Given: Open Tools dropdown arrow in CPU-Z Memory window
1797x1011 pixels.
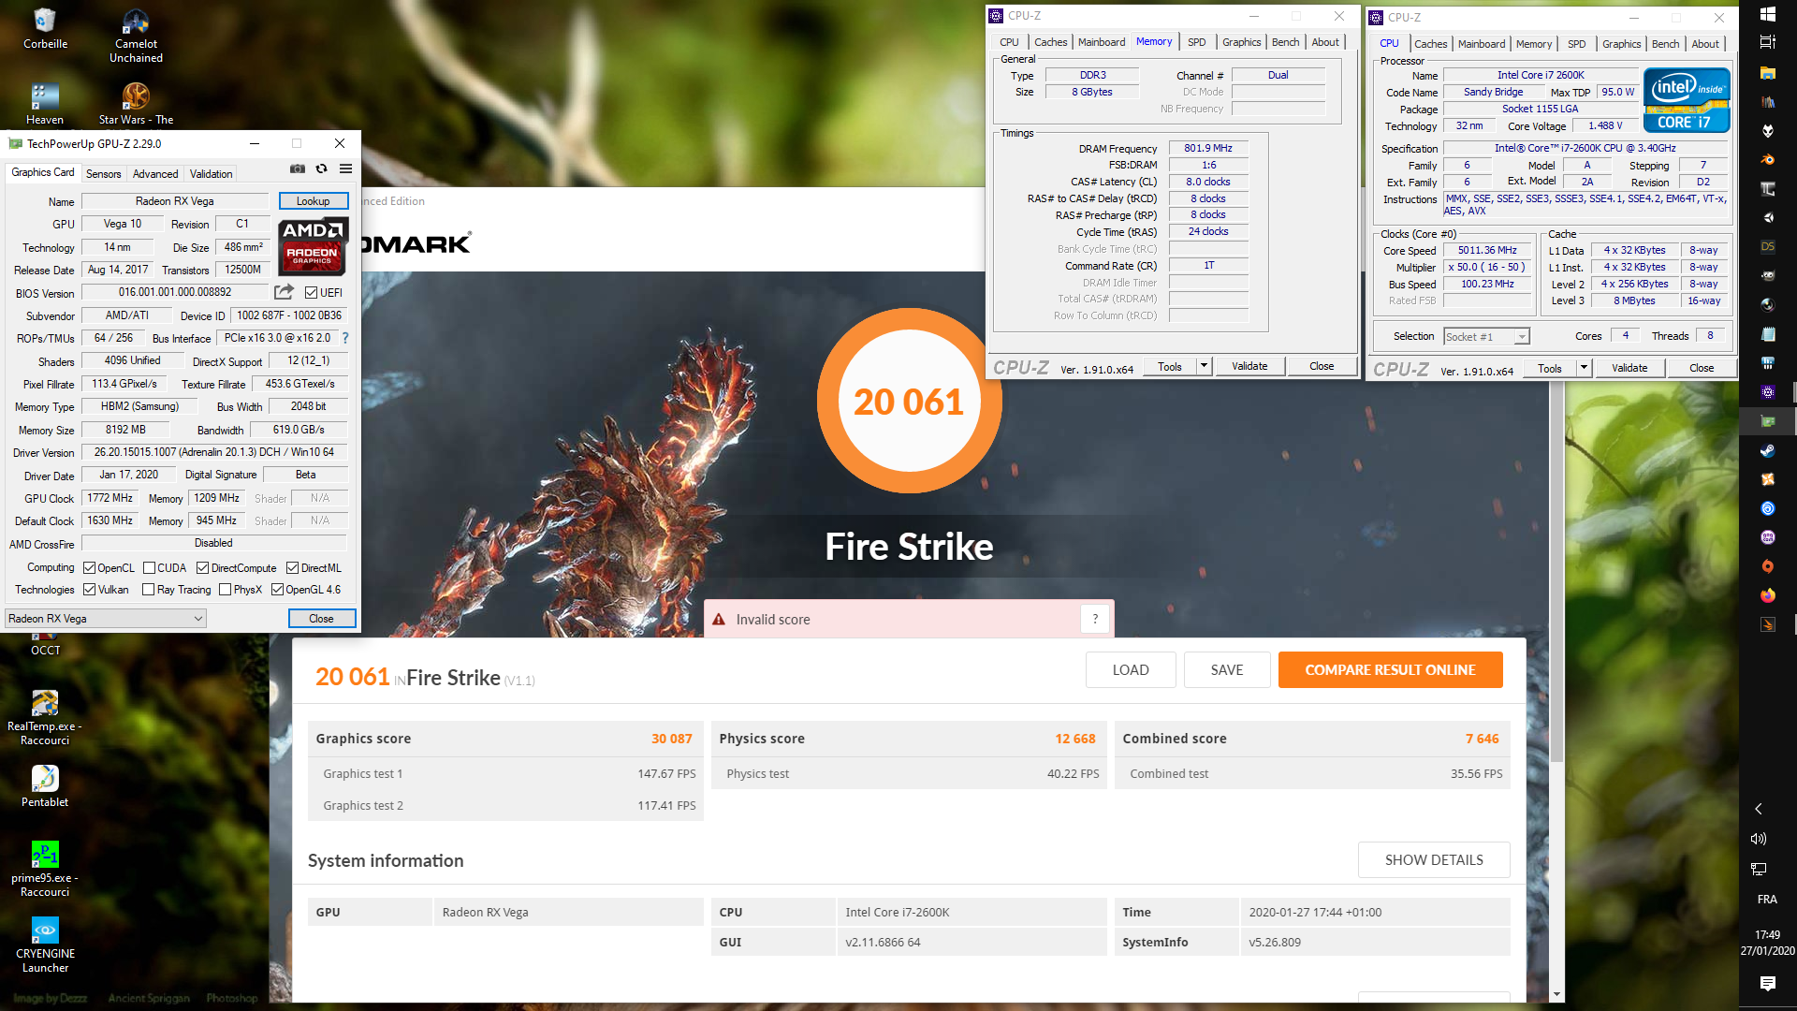Looking at the screenshot, I should [x=1205, y=366].
